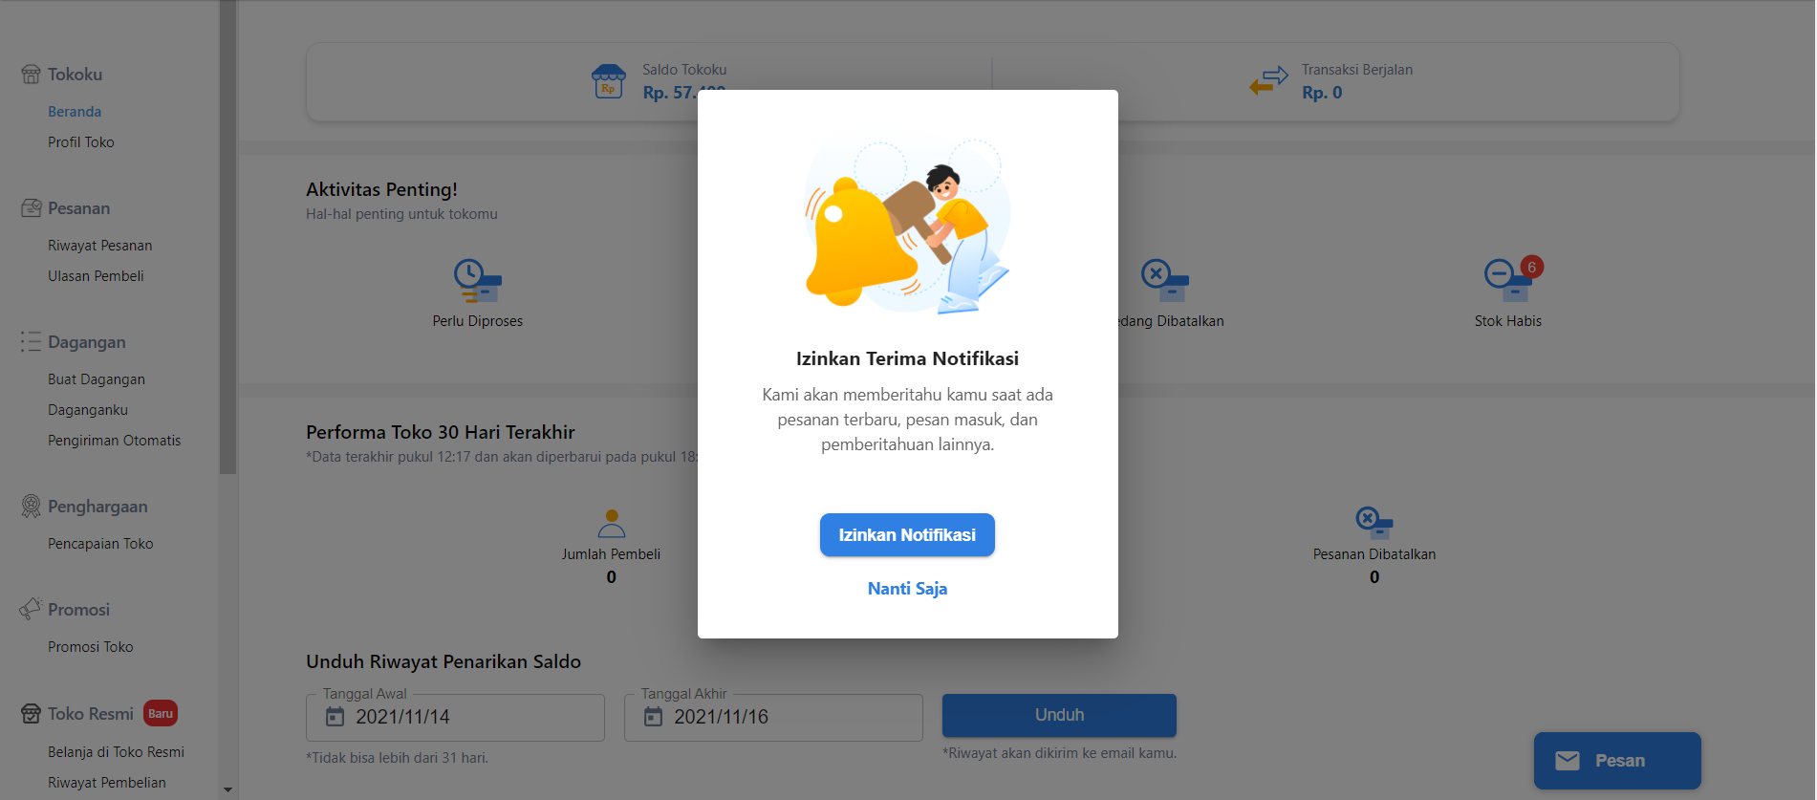Open the Pesan chat button

pyautogui.click(x=1616, y=761)
